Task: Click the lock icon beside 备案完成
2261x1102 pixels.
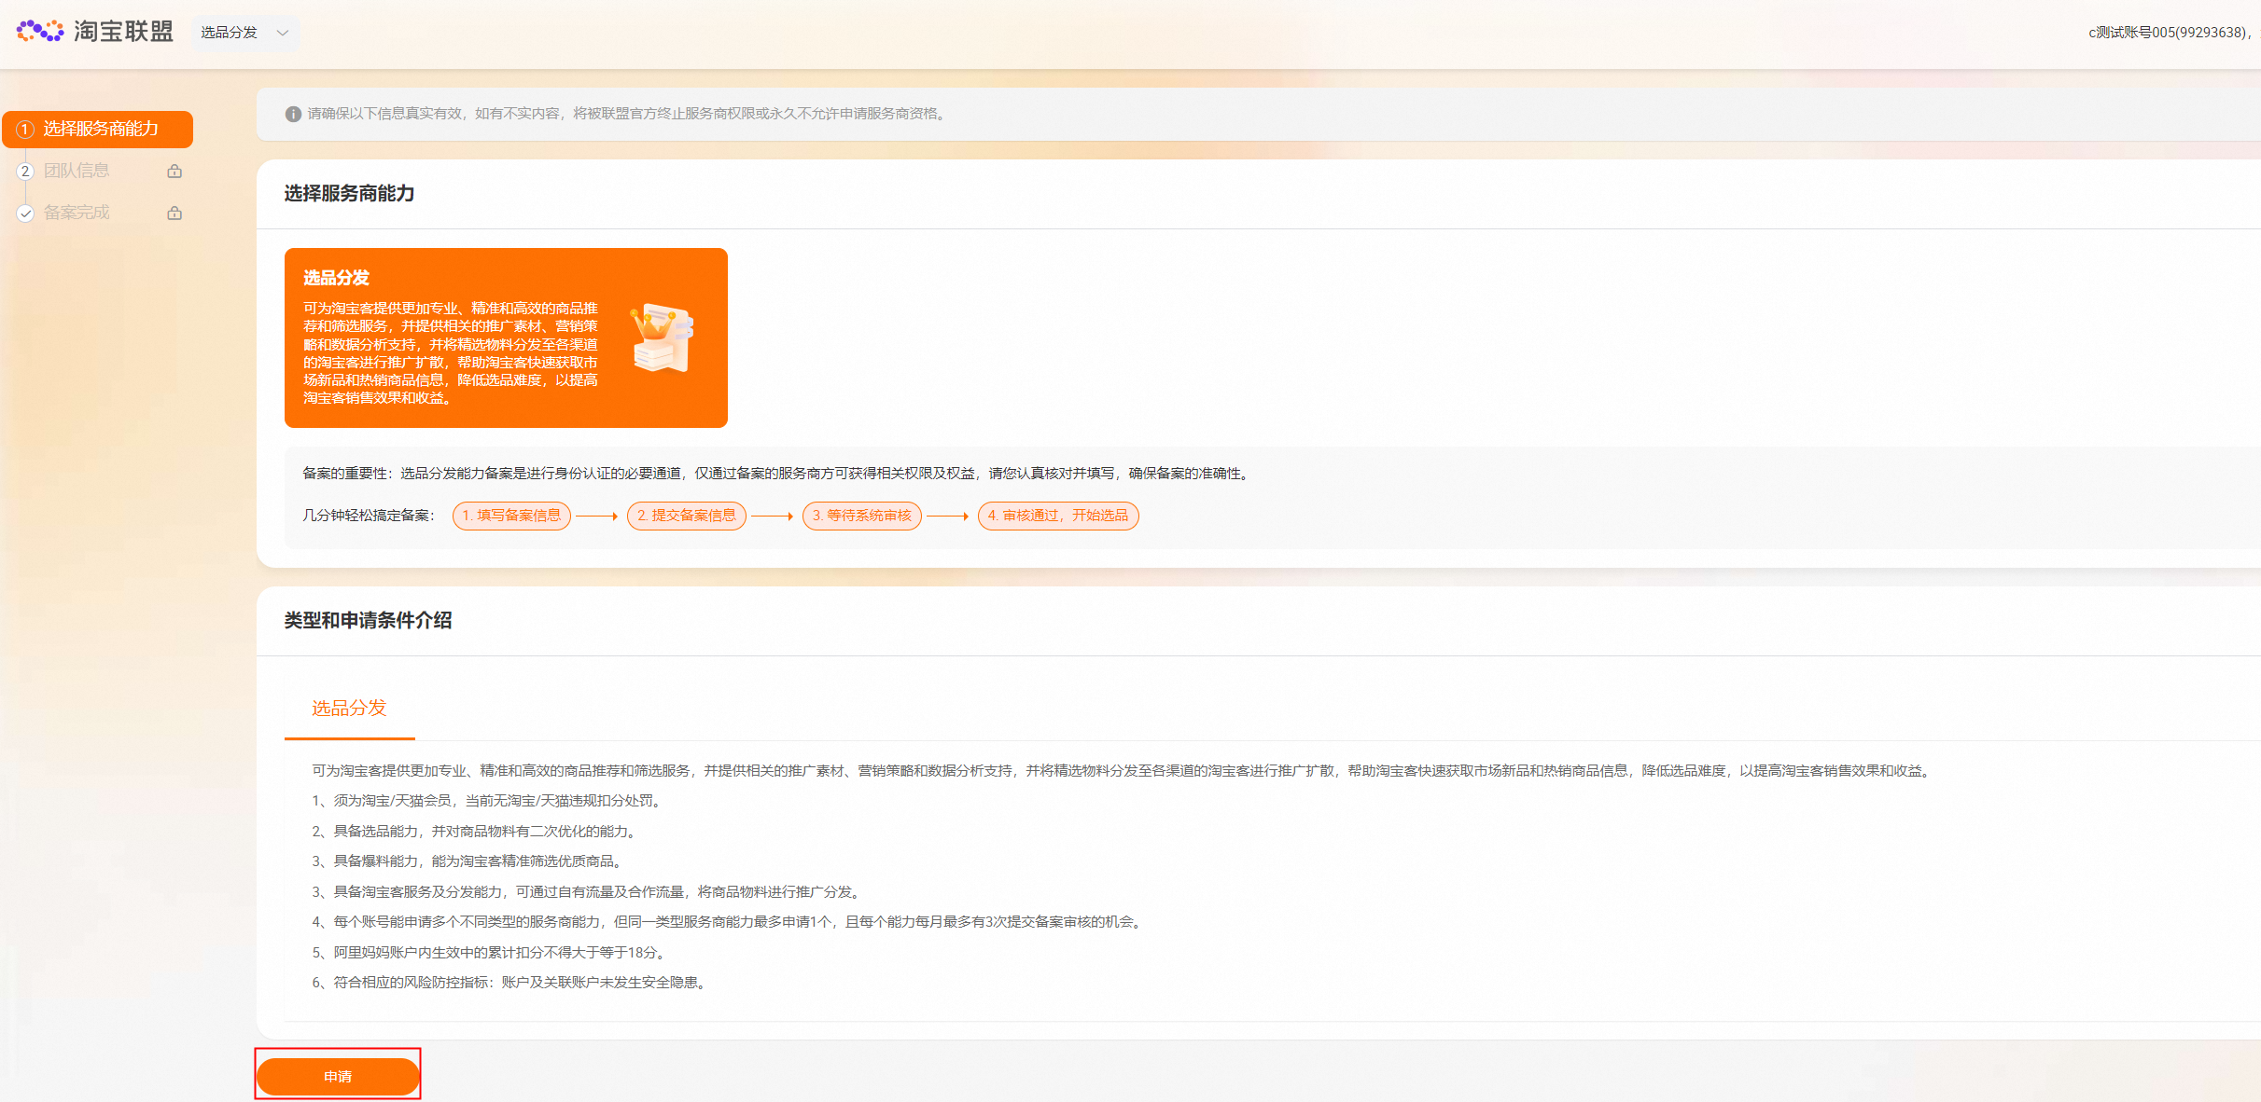Action: point(174,213)
